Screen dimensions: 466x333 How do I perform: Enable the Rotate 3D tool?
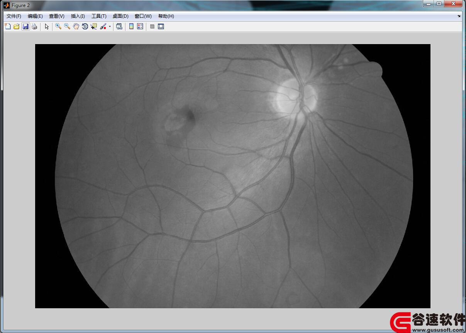click(85, 26)
